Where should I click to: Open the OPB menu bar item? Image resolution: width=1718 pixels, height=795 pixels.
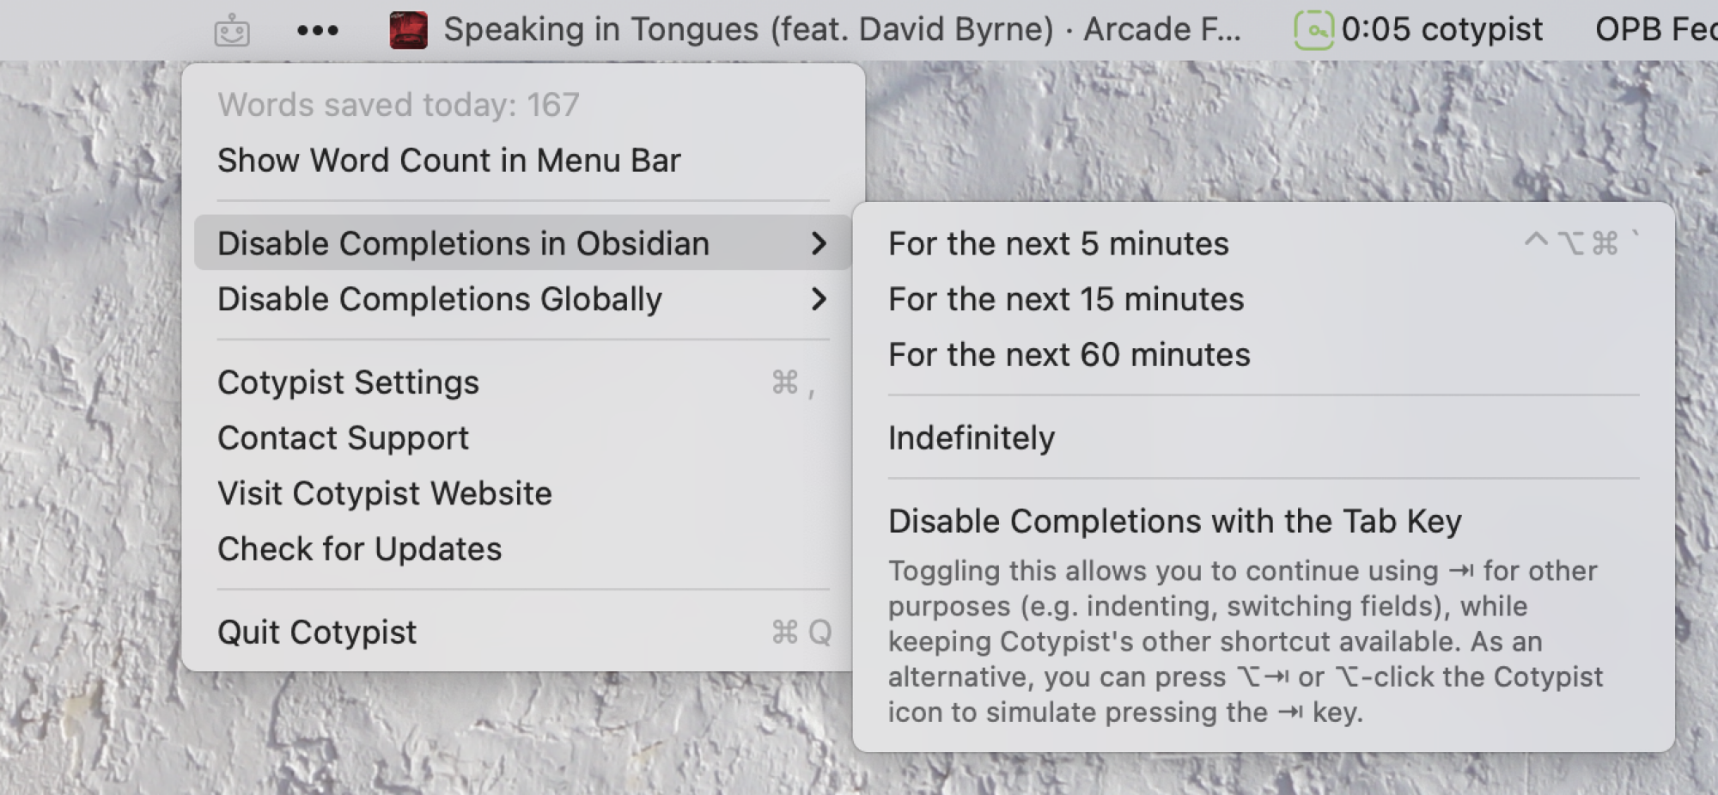[x=1656, y=30]
